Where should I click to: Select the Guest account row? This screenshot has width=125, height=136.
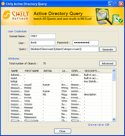tap(61, 78)
